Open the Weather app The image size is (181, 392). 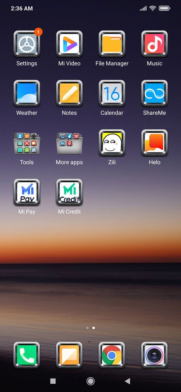pos(27,93)
